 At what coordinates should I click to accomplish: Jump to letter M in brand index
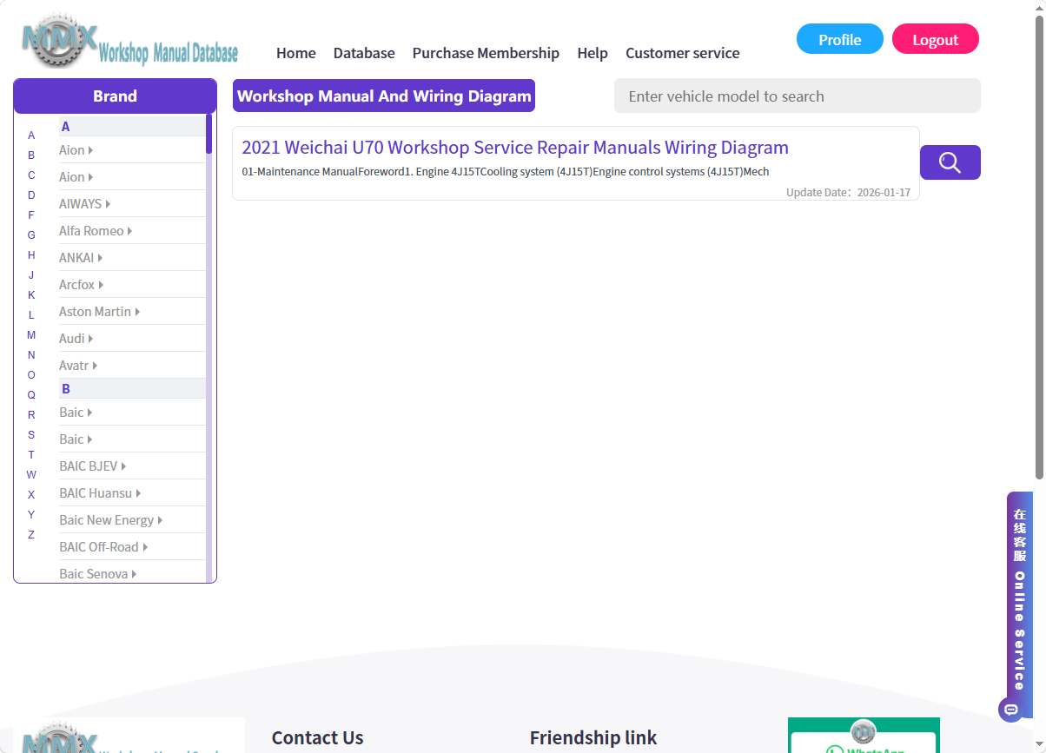[x=31, y=335]
